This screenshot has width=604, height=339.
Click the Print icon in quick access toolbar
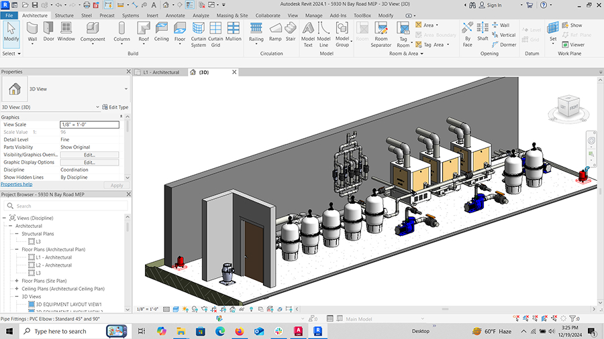87,5
